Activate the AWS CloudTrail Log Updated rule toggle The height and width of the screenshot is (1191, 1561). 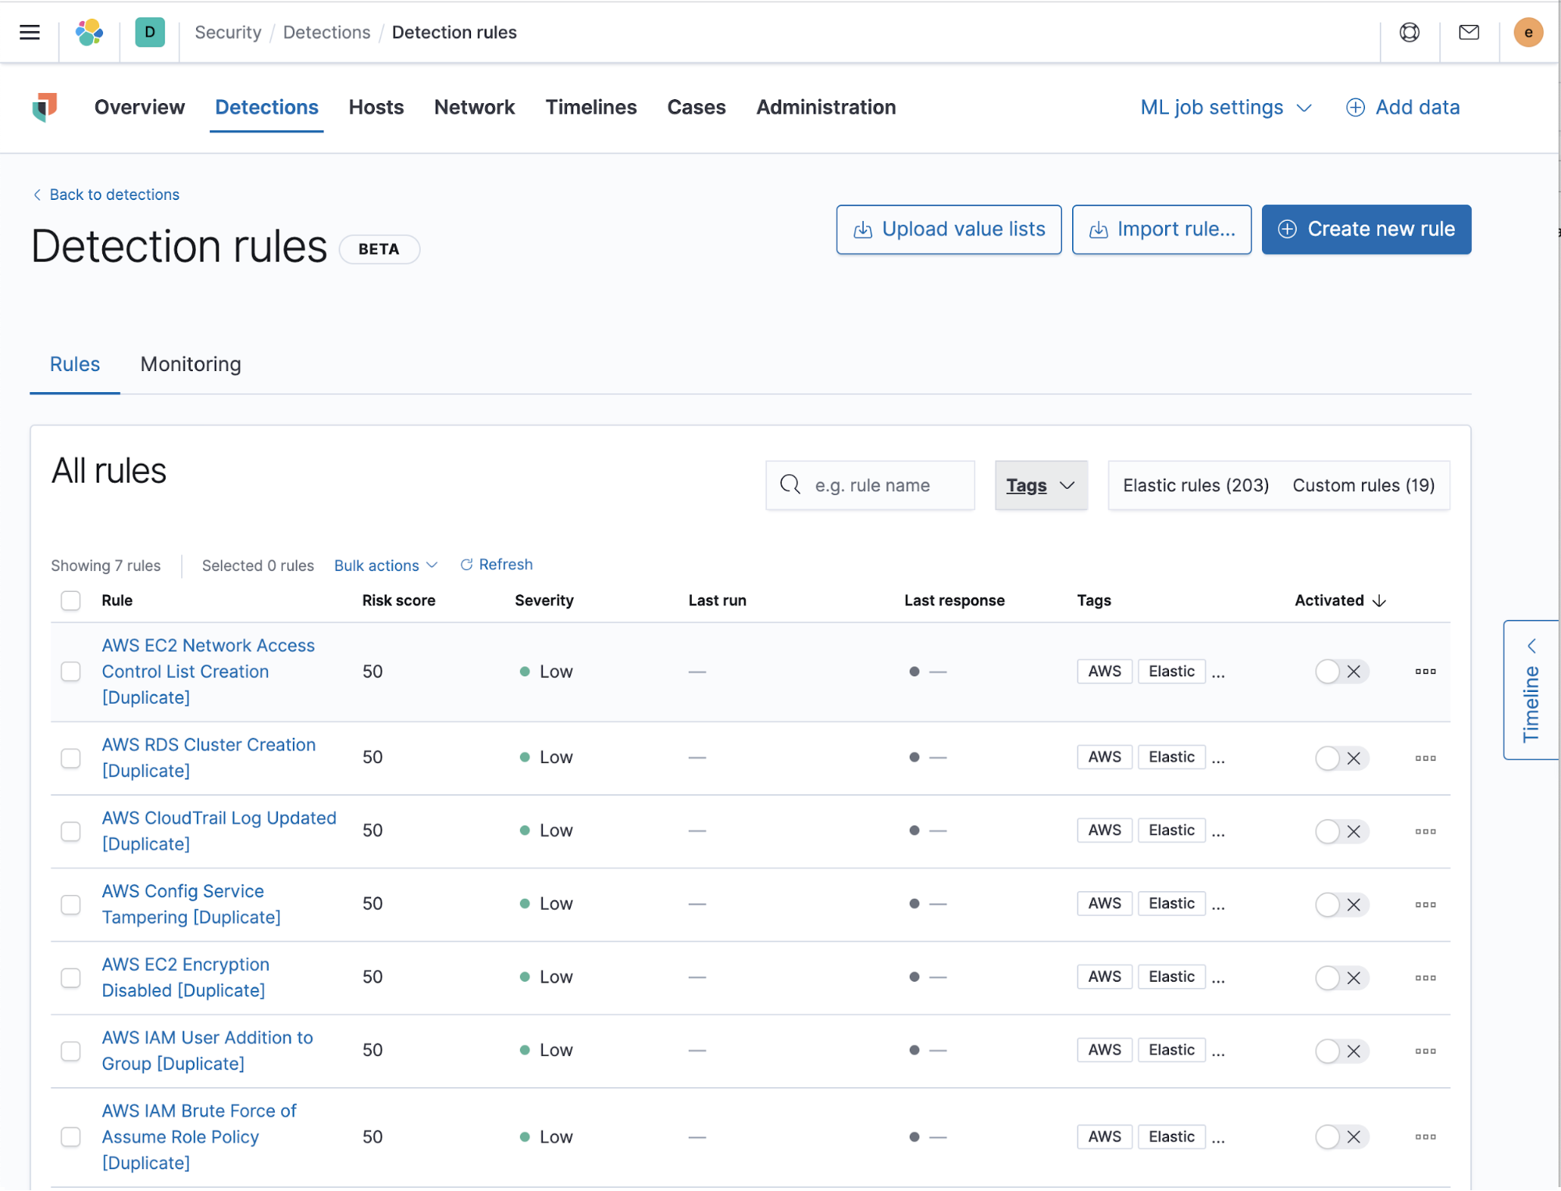click(1342, 831)
